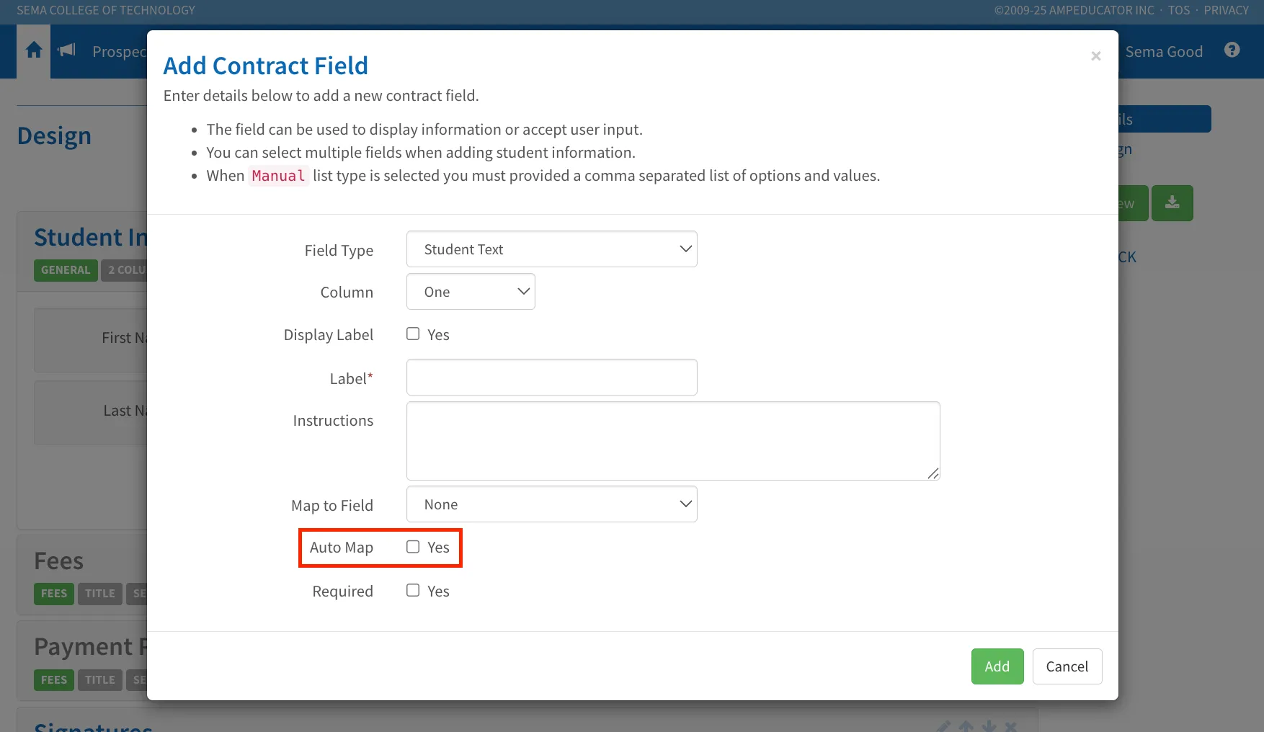Enable the Display Label checkbox
The image size is (1264, 732).
pos(413,334)
